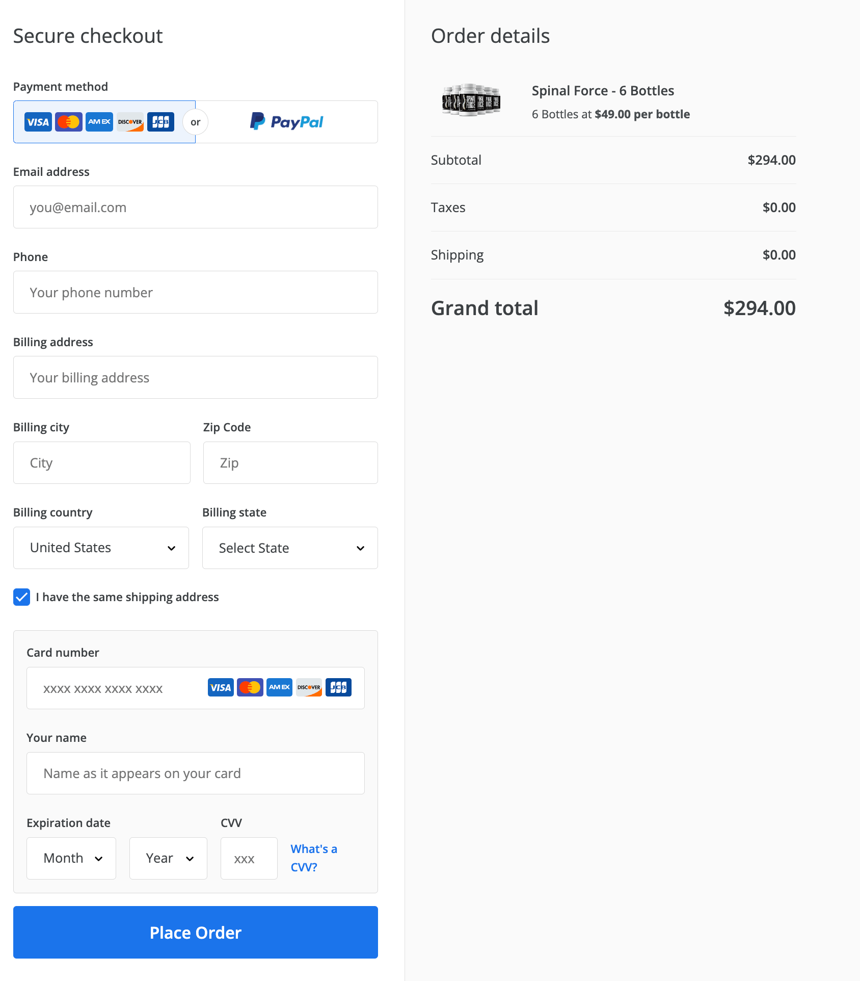The width and height of the screenshot is (860, 981).
Task: Click the JCB icon in payment method
Action: [160, 122]
